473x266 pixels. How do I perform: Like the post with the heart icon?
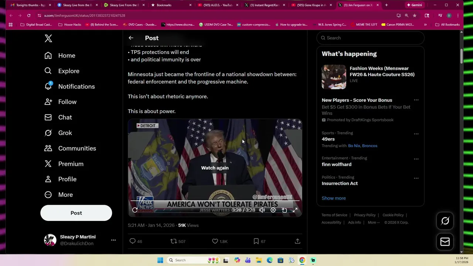coord(215,241)
